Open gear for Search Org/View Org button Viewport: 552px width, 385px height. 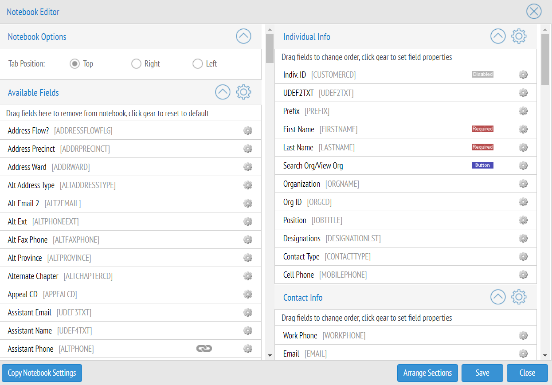coord(523,165)
